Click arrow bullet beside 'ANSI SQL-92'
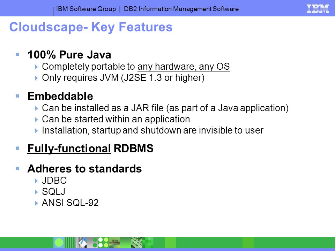The image size is (335, 251). [36, 203]
